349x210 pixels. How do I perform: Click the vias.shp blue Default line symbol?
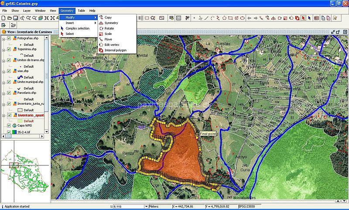point(20,77)
